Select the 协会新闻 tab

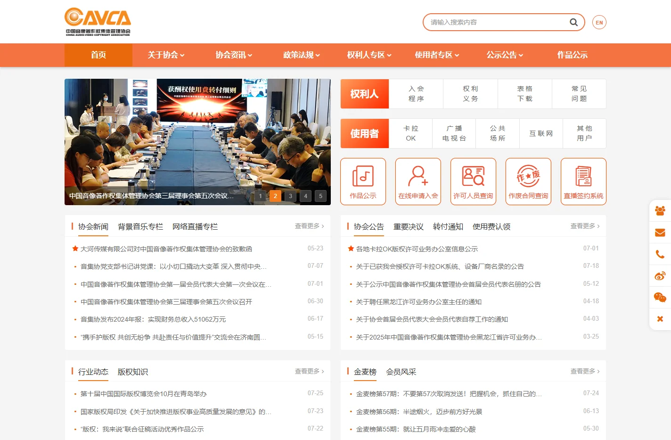pos(93,227)
